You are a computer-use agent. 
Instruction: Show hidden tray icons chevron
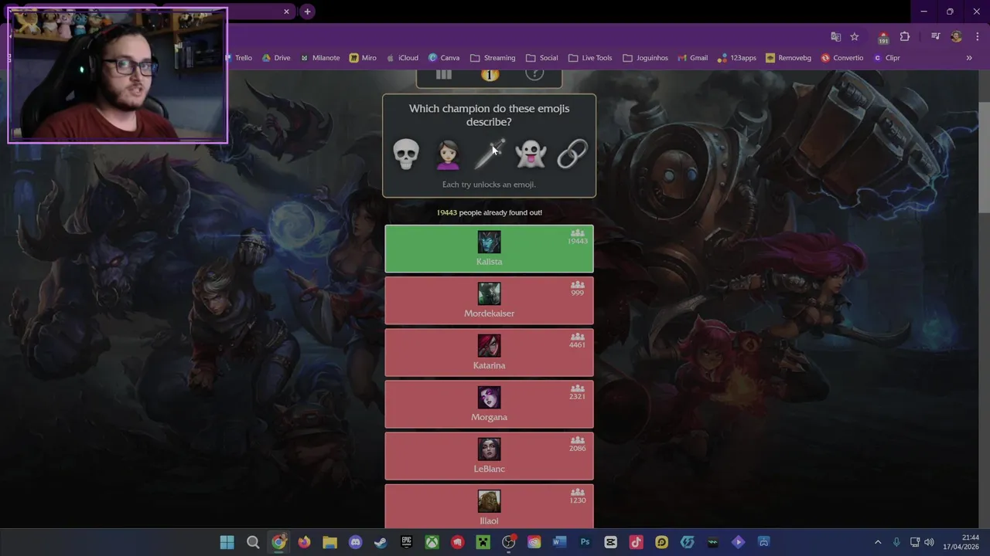click(878, 542)
